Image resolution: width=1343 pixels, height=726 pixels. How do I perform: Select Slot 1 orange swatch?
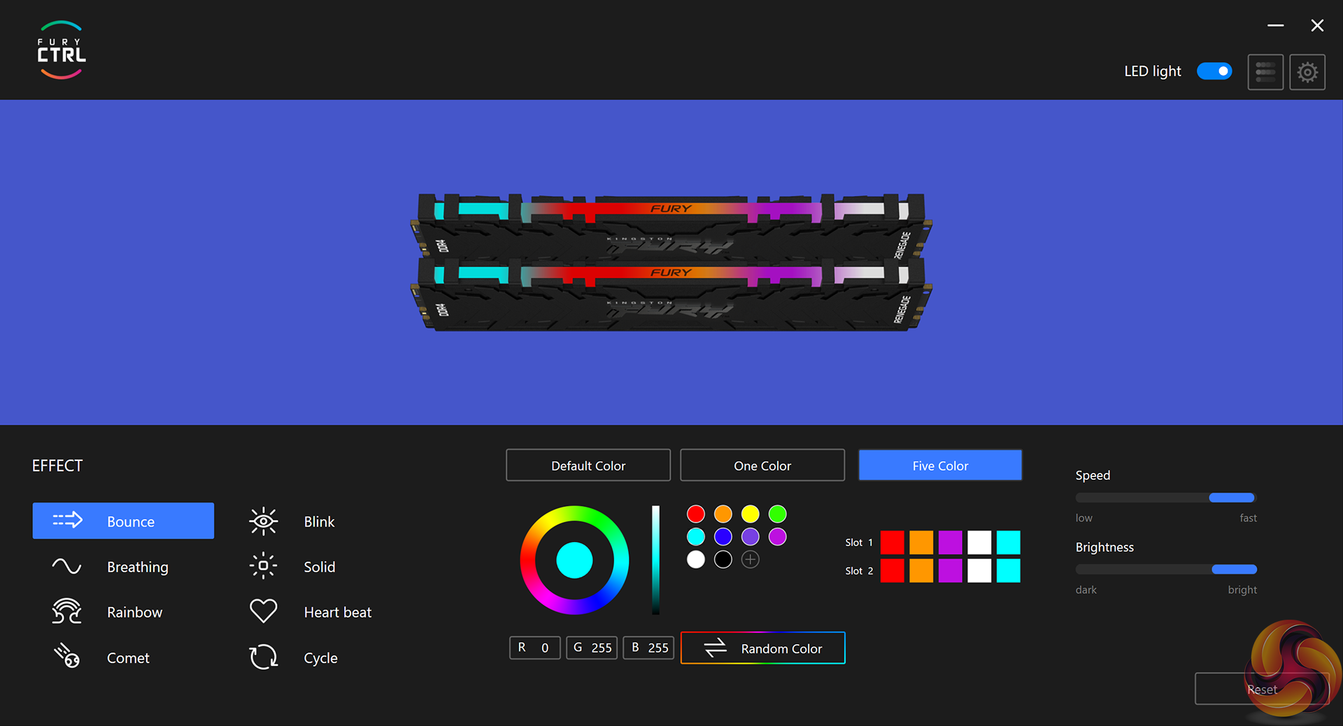(x=921, y=543)
